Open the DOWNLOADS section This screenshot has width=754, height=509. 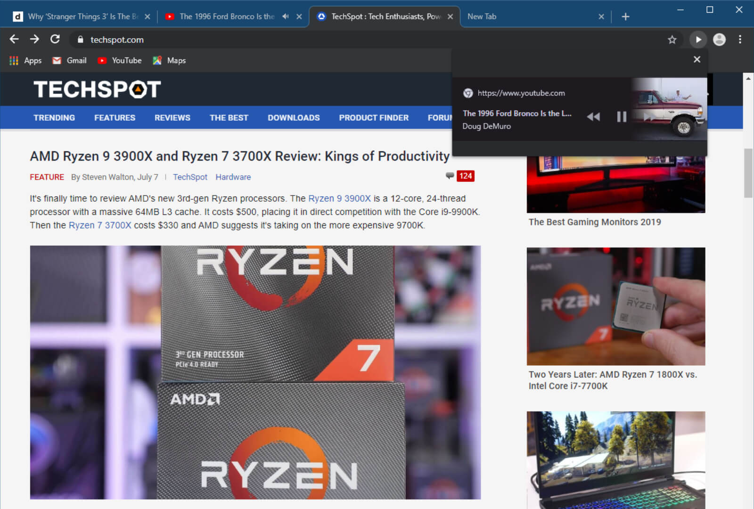(x=294, y=118)
